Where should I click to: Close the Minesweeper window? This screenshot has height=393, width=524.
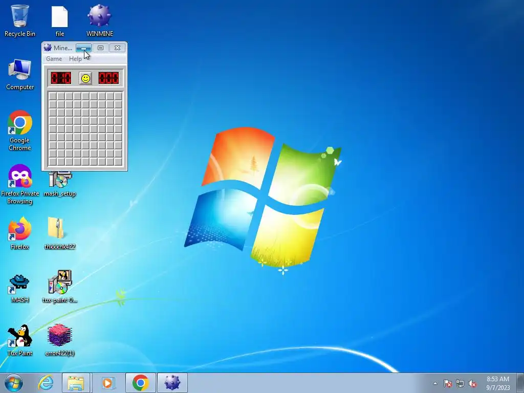117,48
